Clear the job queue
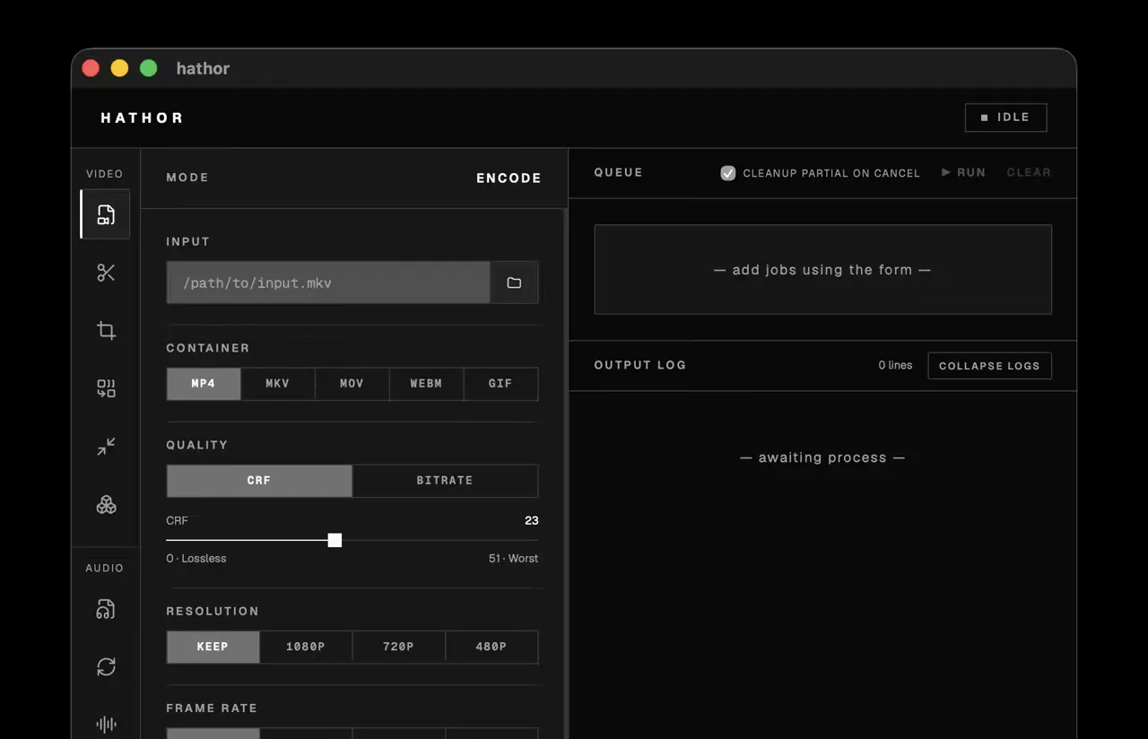The width and height of the screenshot is (1148, 739). 1029,172
